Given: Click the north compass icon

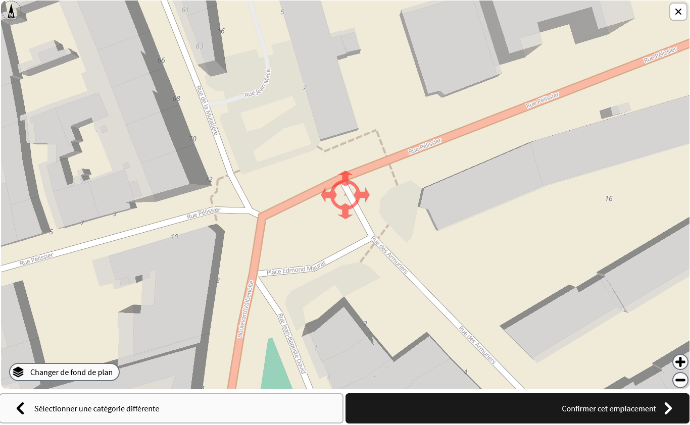Looking at the screenshot, I should pos(11,11).
